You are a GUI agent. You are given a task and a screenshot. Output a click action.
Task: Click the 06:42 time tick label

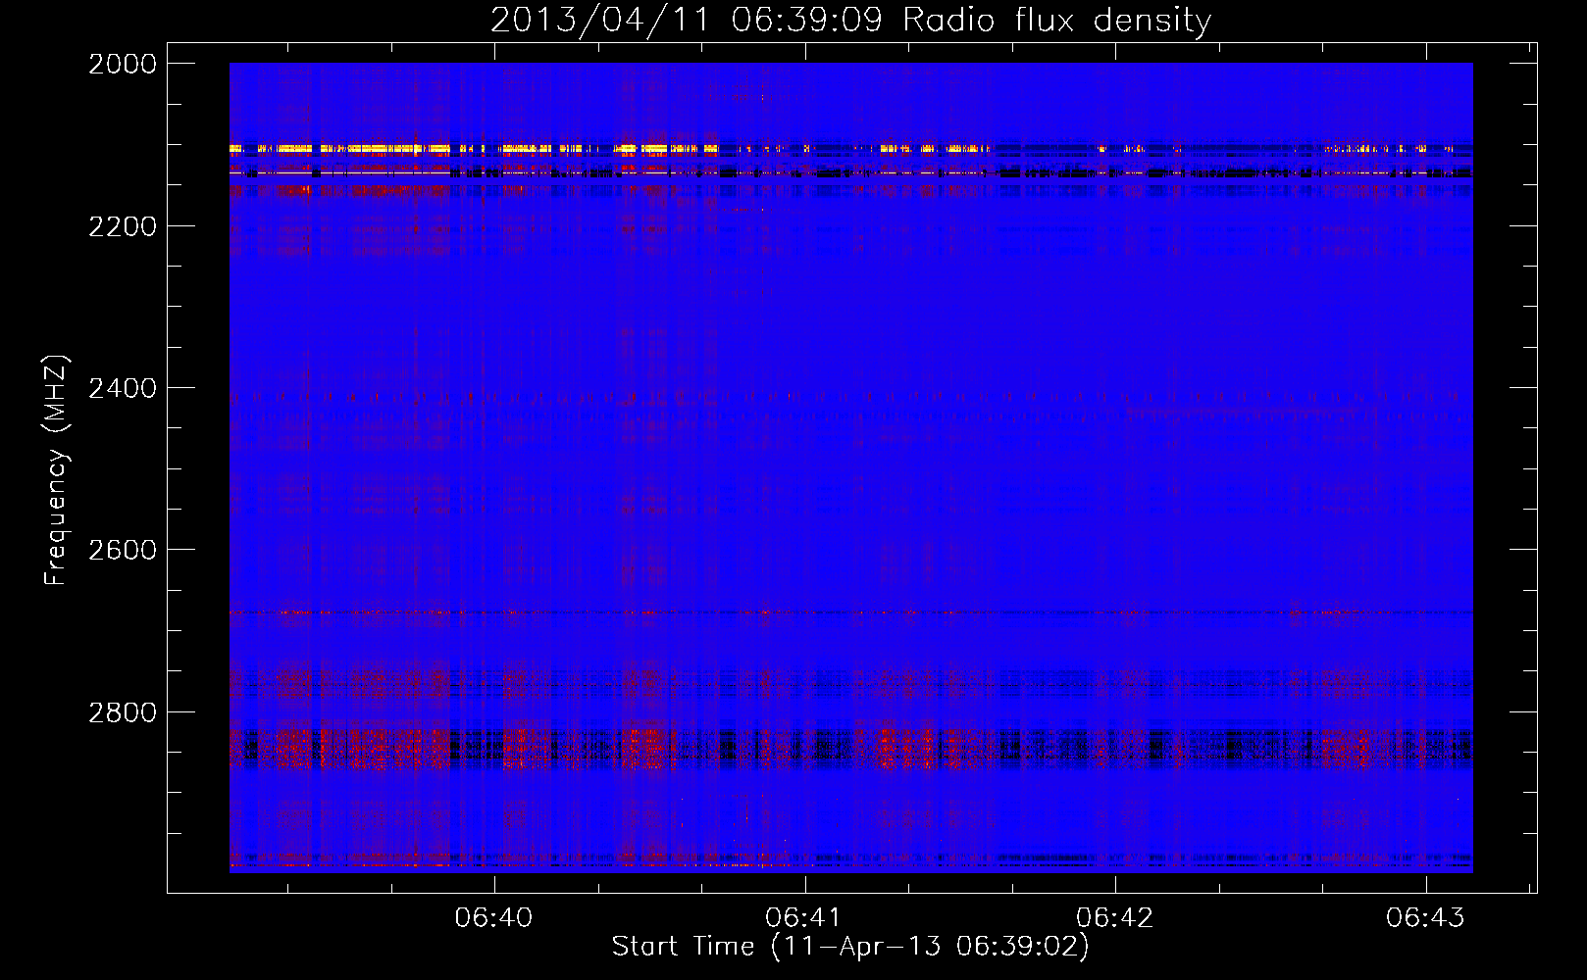(x=1114, y=917)
